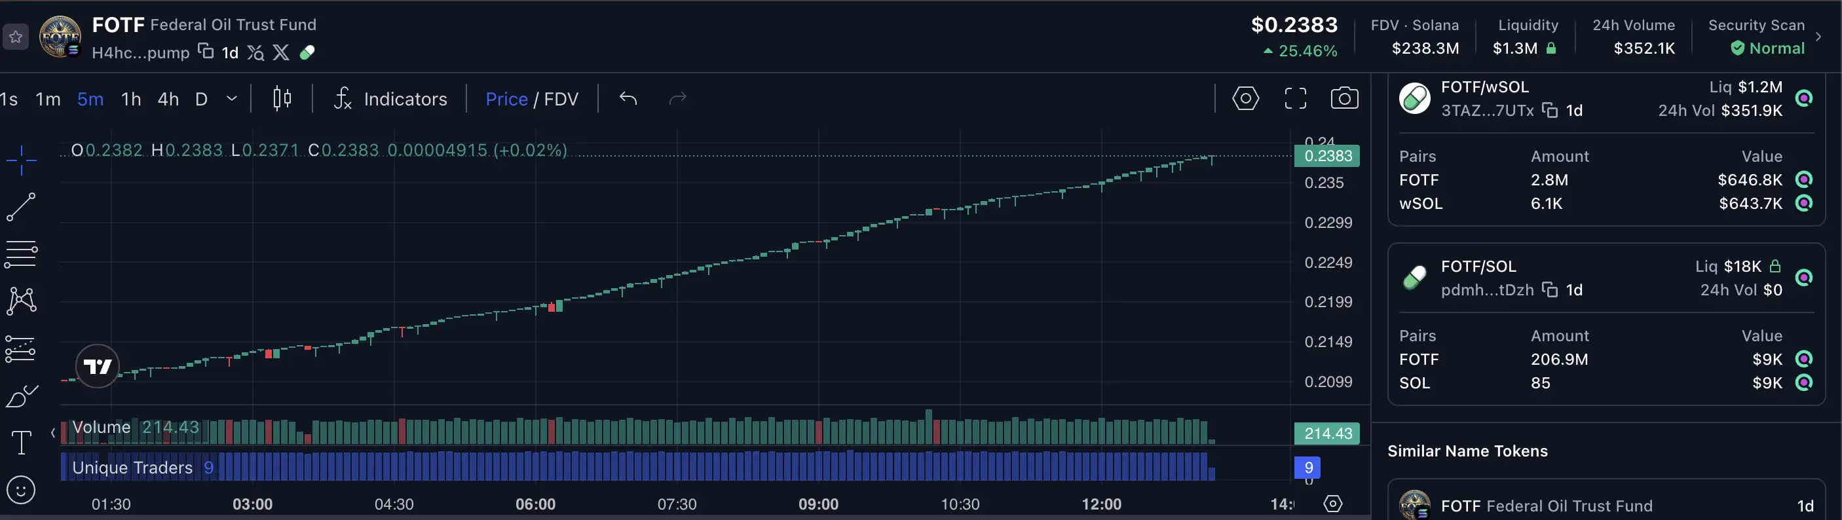The width and height of the screenshot is (1842, 520).
Task: Select the 1m timeframe
Action: [x=48, y=99]
